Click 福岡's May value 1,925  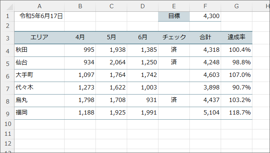112,113
